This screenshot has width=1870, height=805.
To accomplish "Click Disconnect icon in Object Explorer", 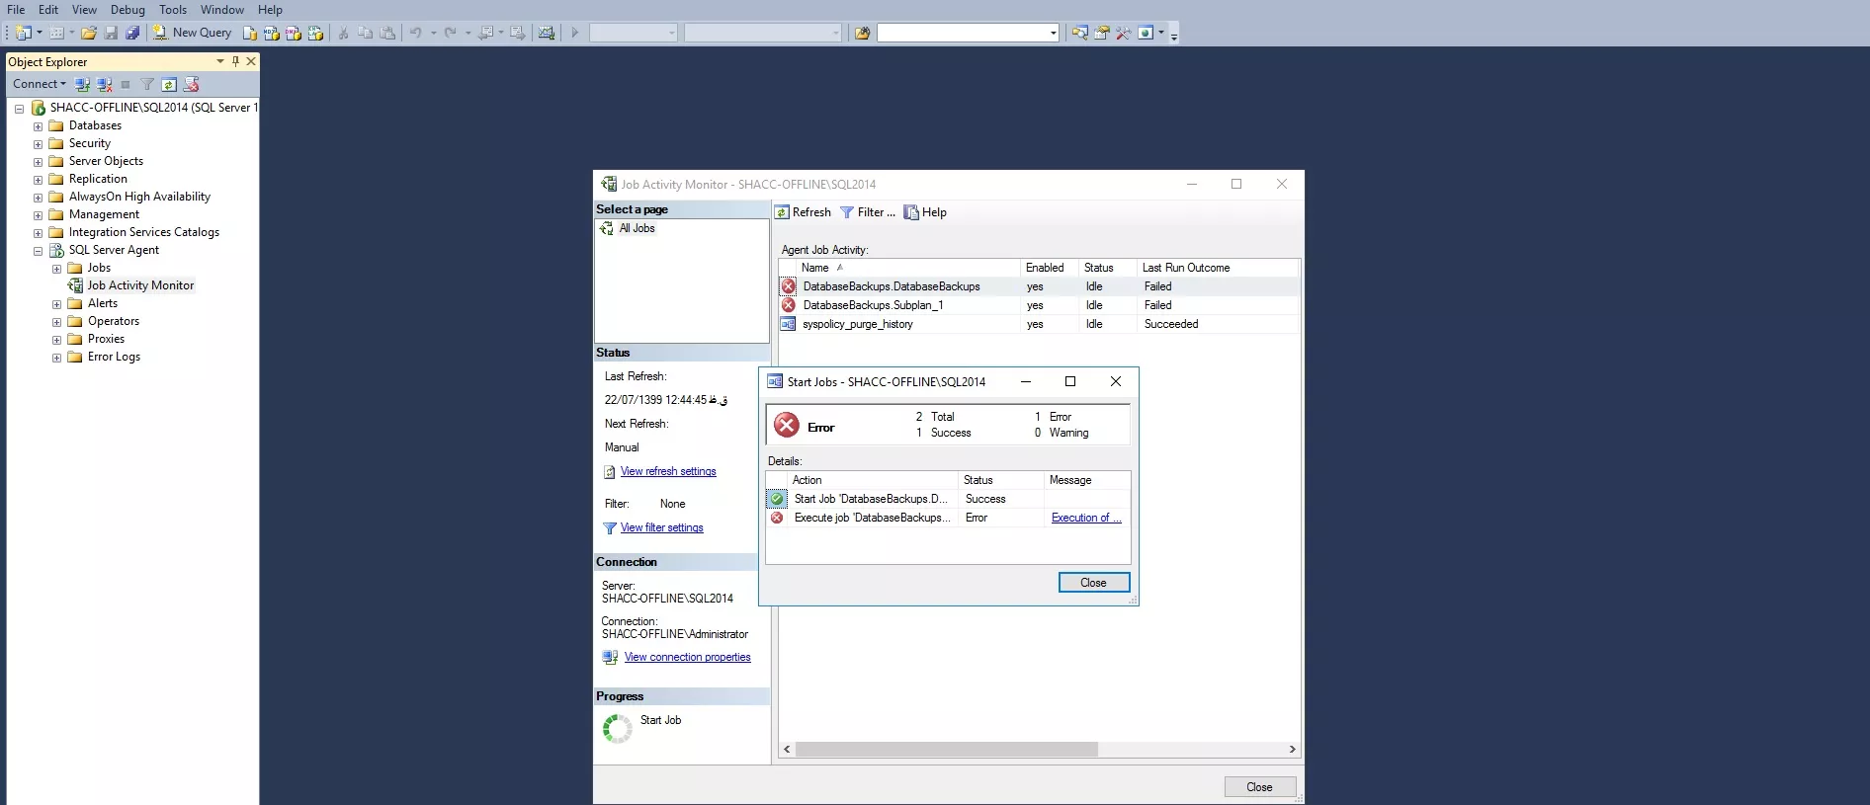I will [x=105, y=84].
